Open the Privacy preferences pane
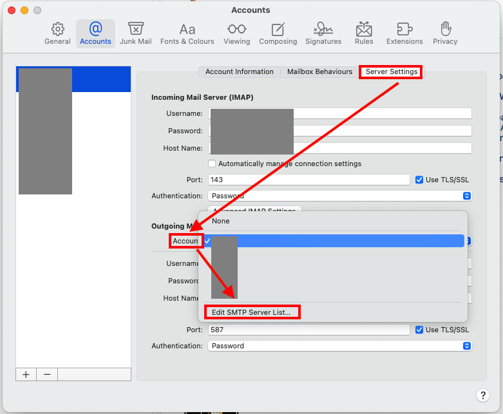 (445, 33)
